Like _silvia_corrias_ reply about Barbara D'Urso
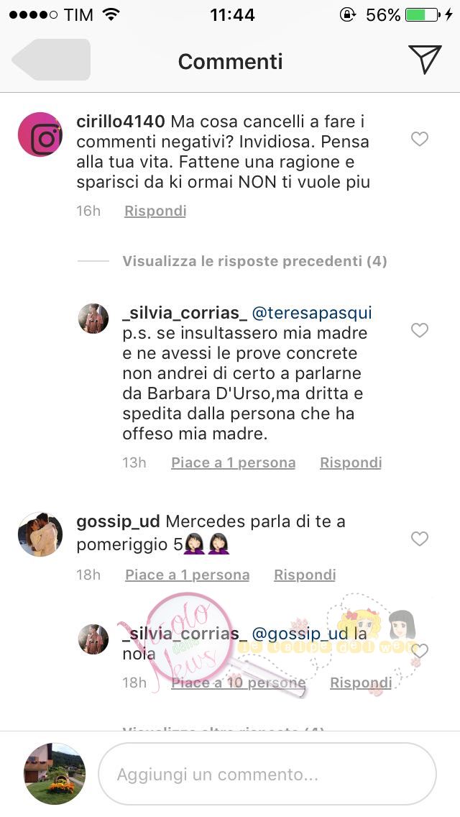This screenshot has width=460, height=817. pyautogui.click(x=420, y=330)
